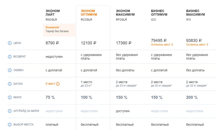216x130 pixels.
Task: Select the 93830 ₽ fare price
Action: [x=194, y=41]
